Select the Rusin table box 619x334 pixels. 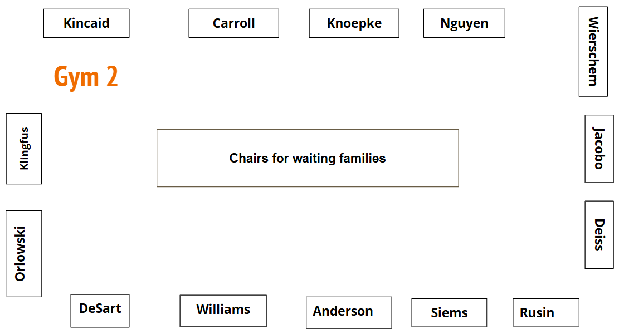tap(545, 313)
